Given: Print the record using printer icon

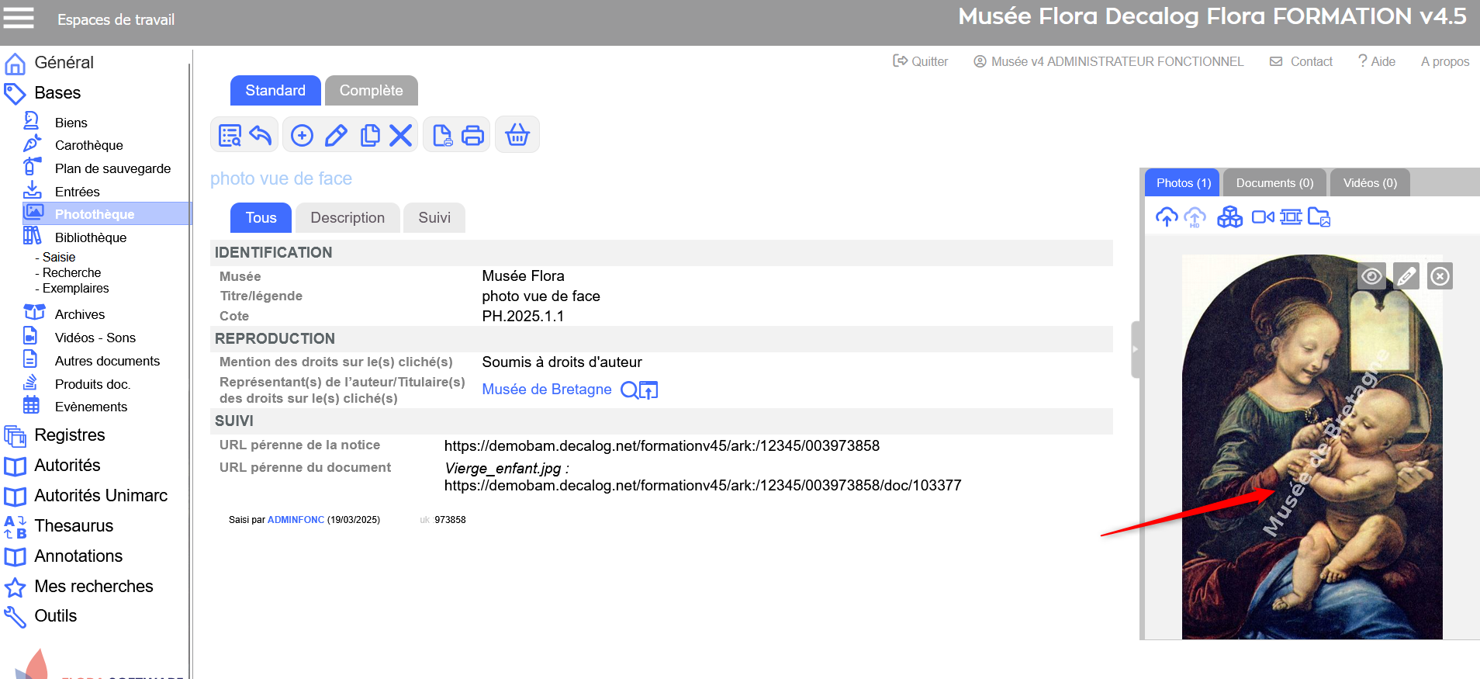Looking at the screenshot, I should click(472, 136).
